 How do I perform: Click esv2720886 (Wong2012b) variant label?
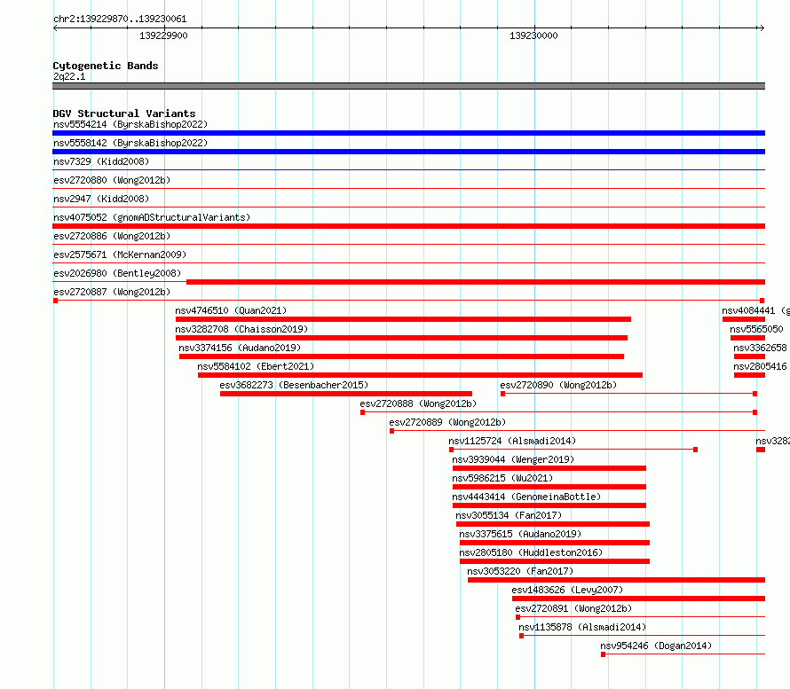click(x=112, y=236)
